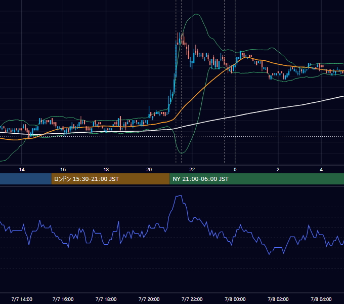Click the 4 hour axis label
Viewport: 344px width, 304px height.
coord(321,170)
